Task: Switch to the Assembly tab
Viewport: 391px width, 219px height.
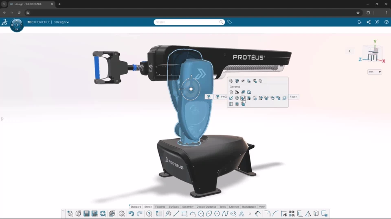Action: (188, 206)
